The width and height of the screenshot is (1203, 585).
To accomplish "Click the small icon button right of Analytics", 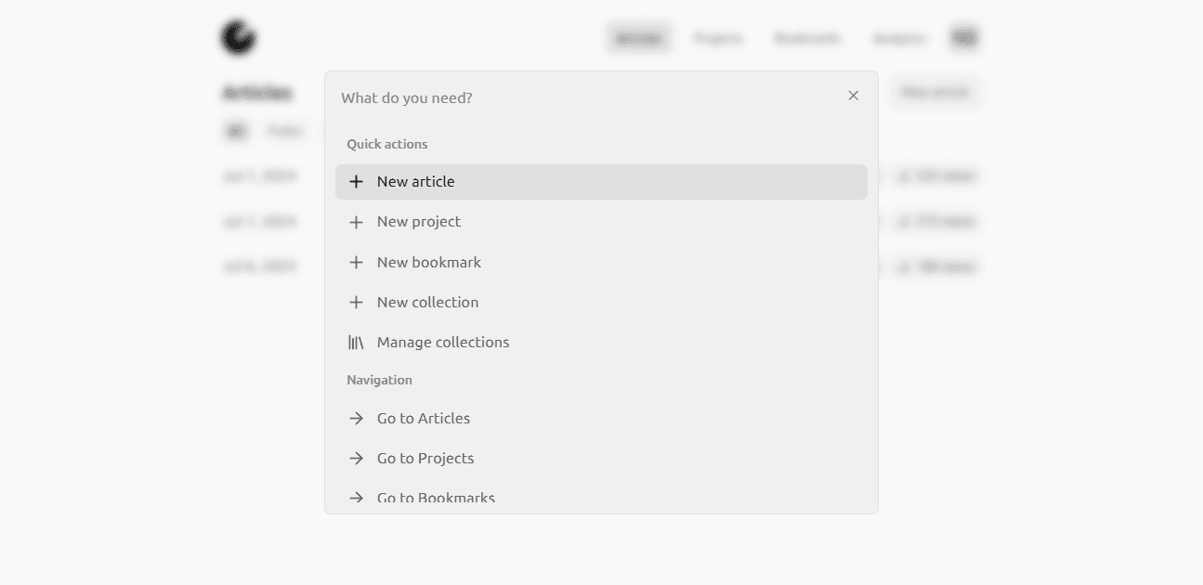I will [964, 38].
